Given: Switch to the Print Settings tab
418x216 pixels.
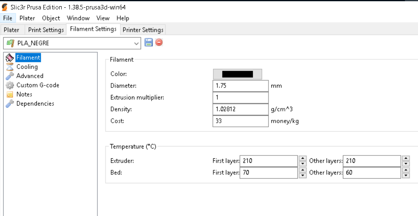Looking at the screenshot, I should tap(46, 30).
